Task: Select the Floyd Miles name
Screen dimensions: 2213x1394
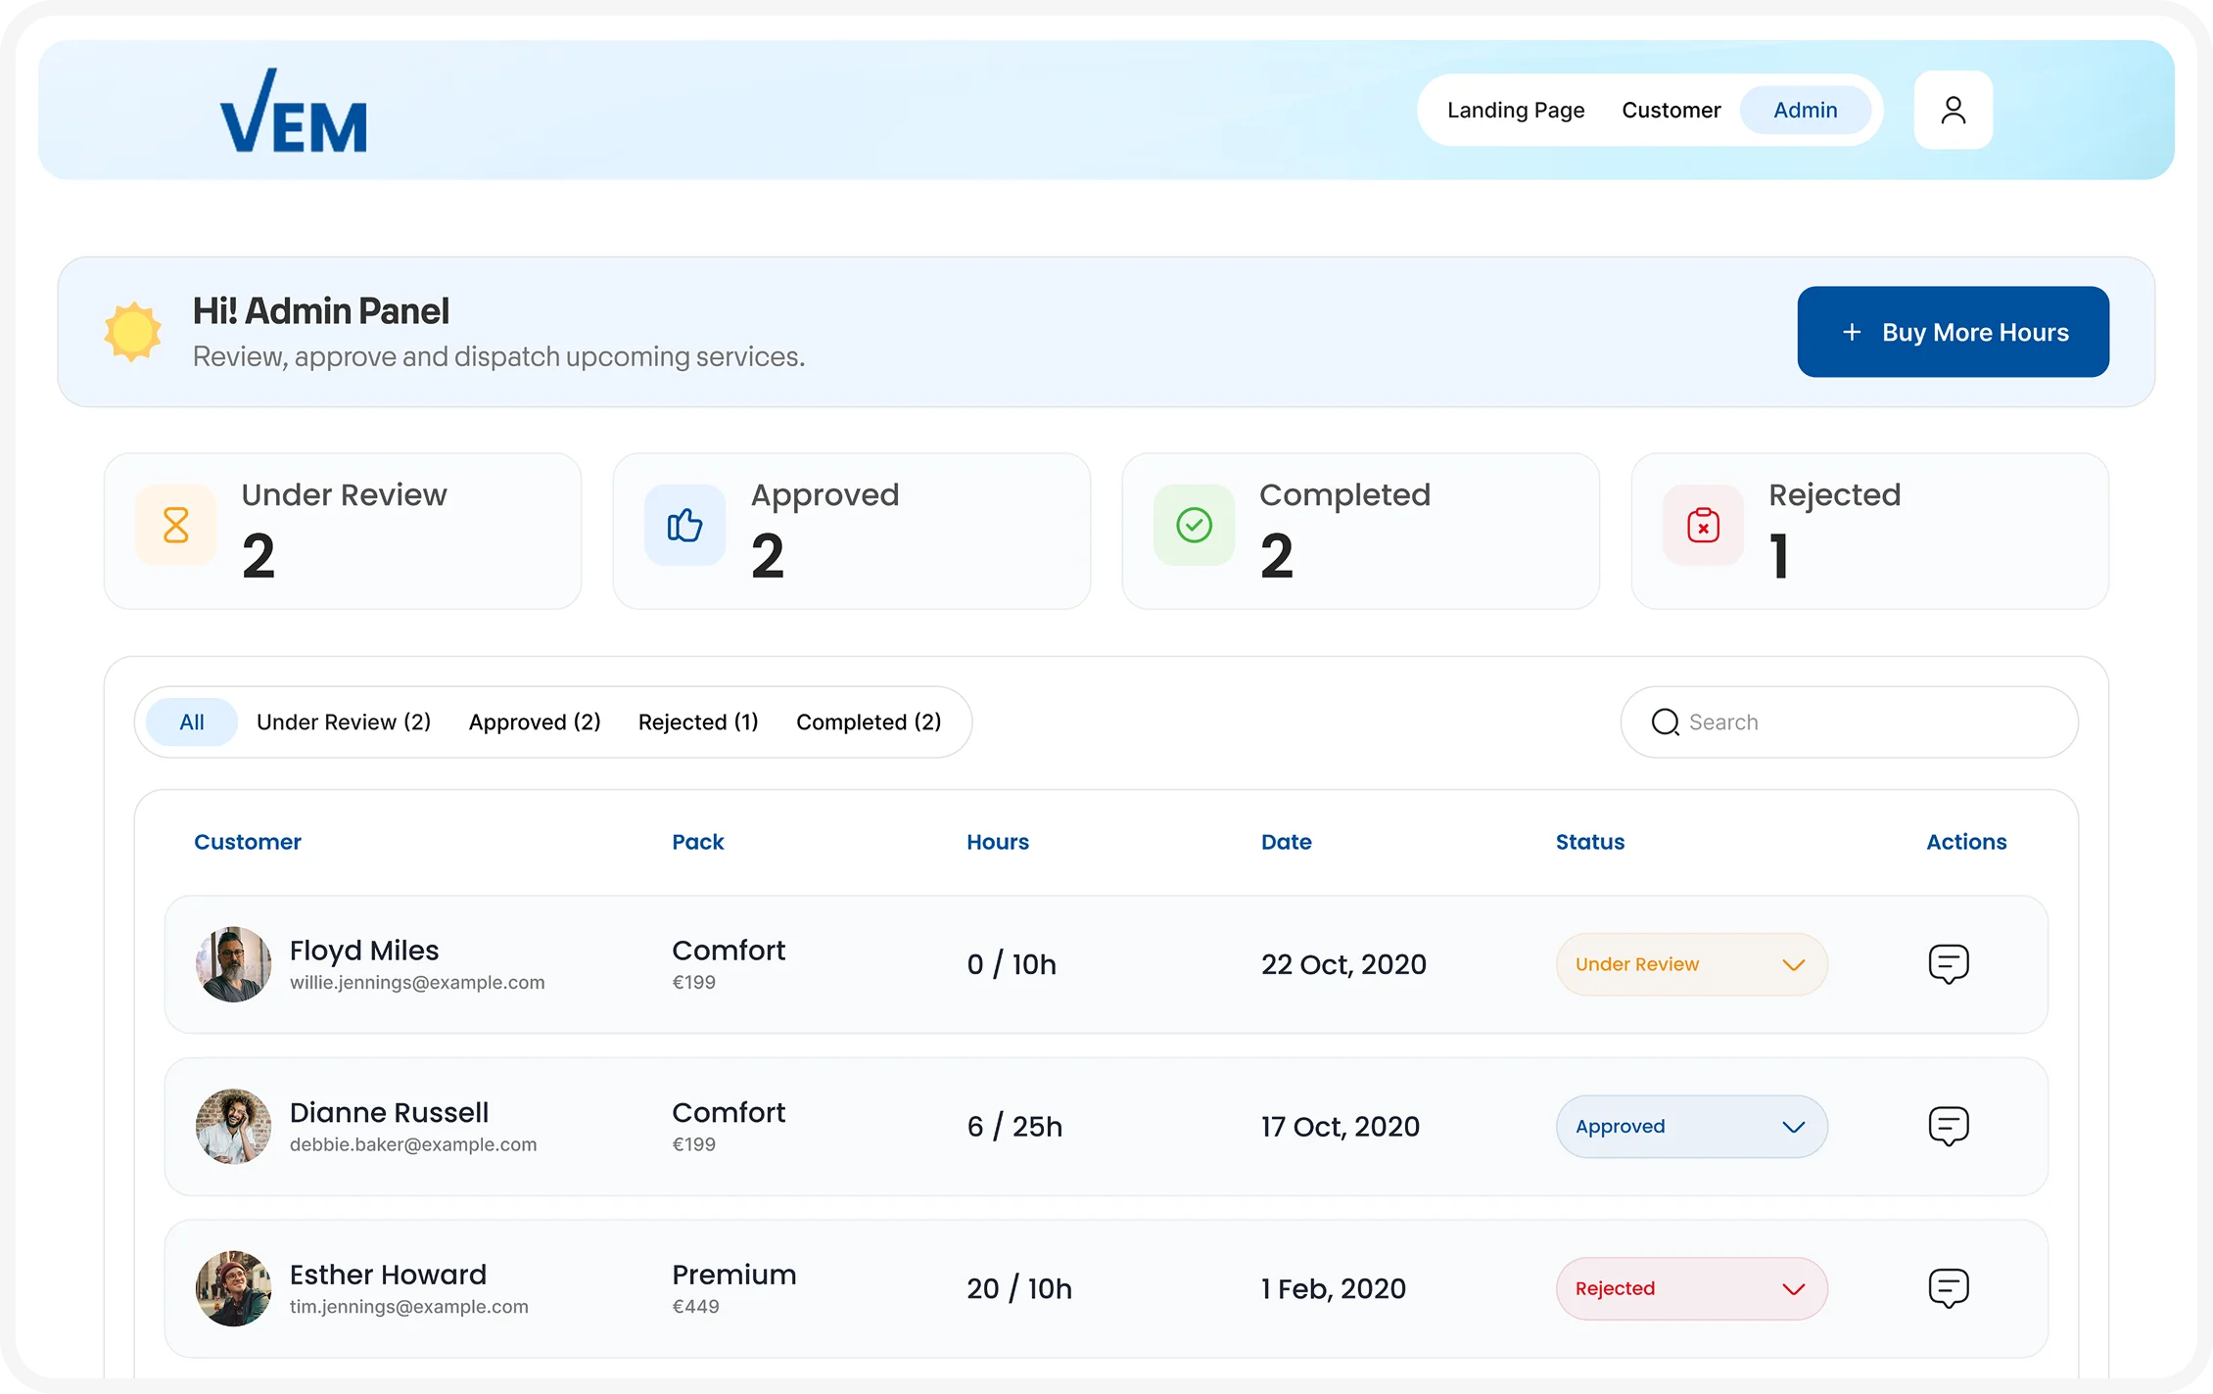Action: (364, 951)
